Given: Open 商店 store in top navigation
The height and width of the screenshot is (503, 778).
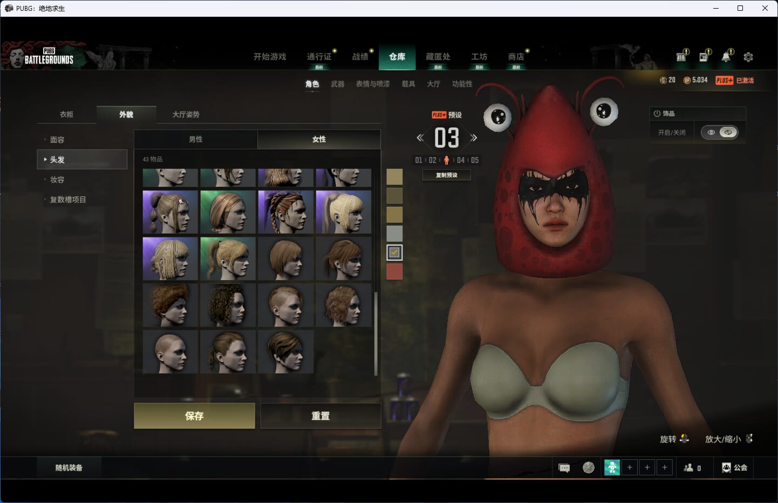Looking at the screenshot, I should tap(516, 57).
